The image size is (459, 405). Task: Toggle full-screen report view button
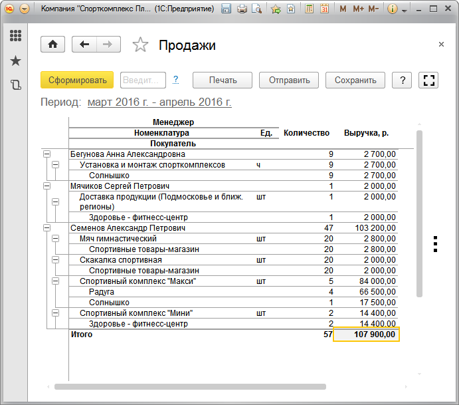pos(429,80)
